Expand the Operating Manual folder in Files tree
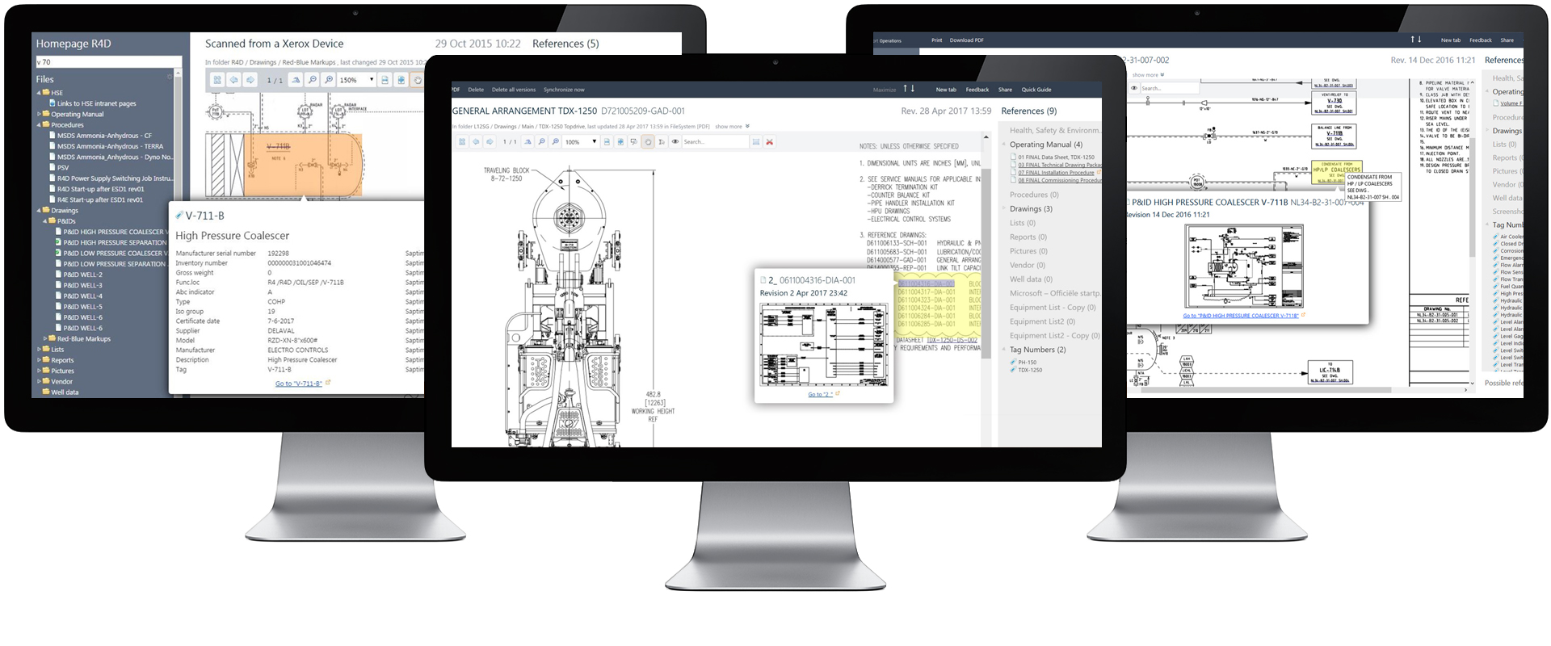1551x646 pixels. click(x=39, y=114)
